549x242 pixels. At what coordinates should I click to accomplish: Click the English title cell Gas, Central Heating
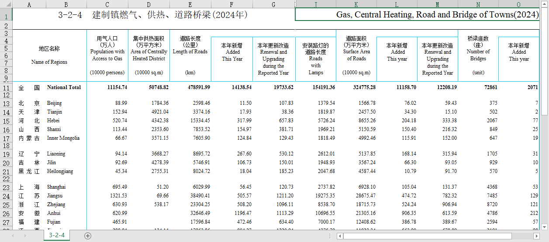click(417, 15)
